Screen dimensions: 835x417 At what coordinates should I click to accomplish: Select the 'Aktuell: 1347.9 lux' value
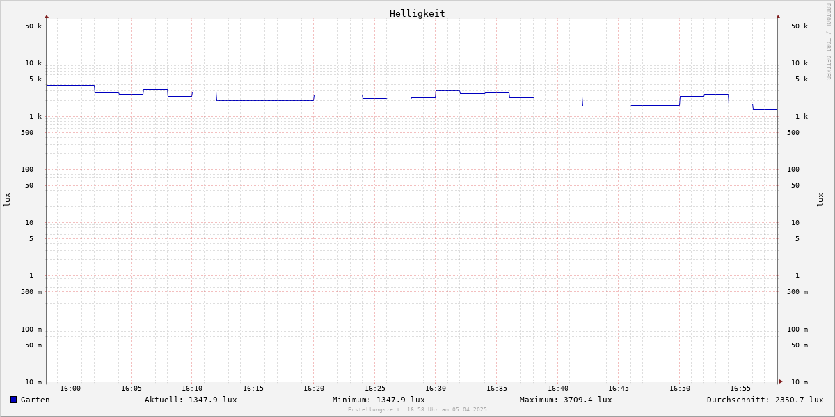pyautogui.click(x=191, y=400)
